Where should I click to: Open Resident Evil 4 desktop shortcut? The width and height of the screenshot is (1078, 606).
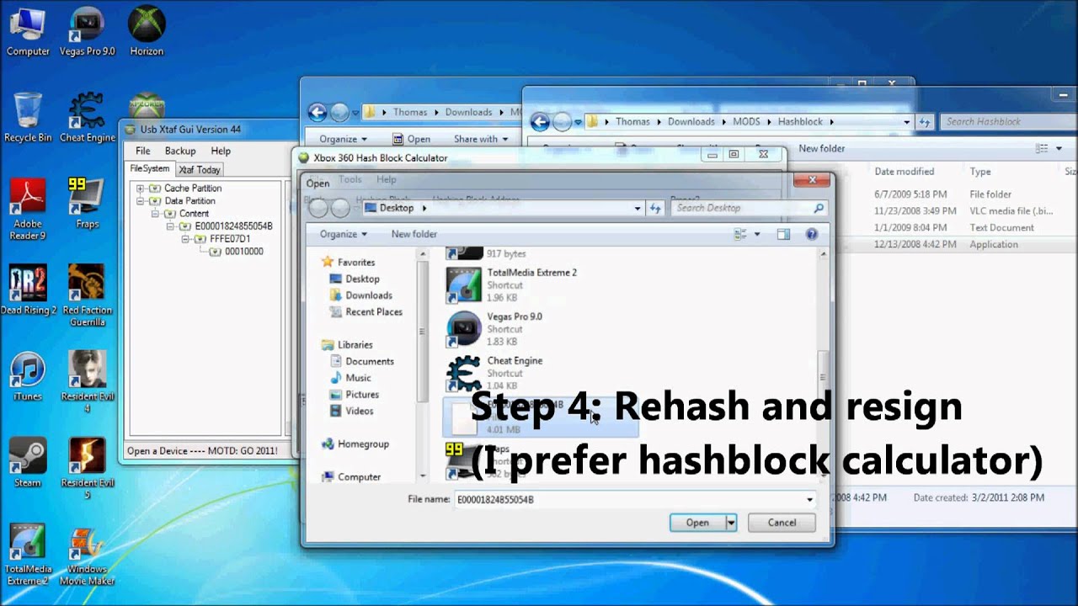coord(87,381)
